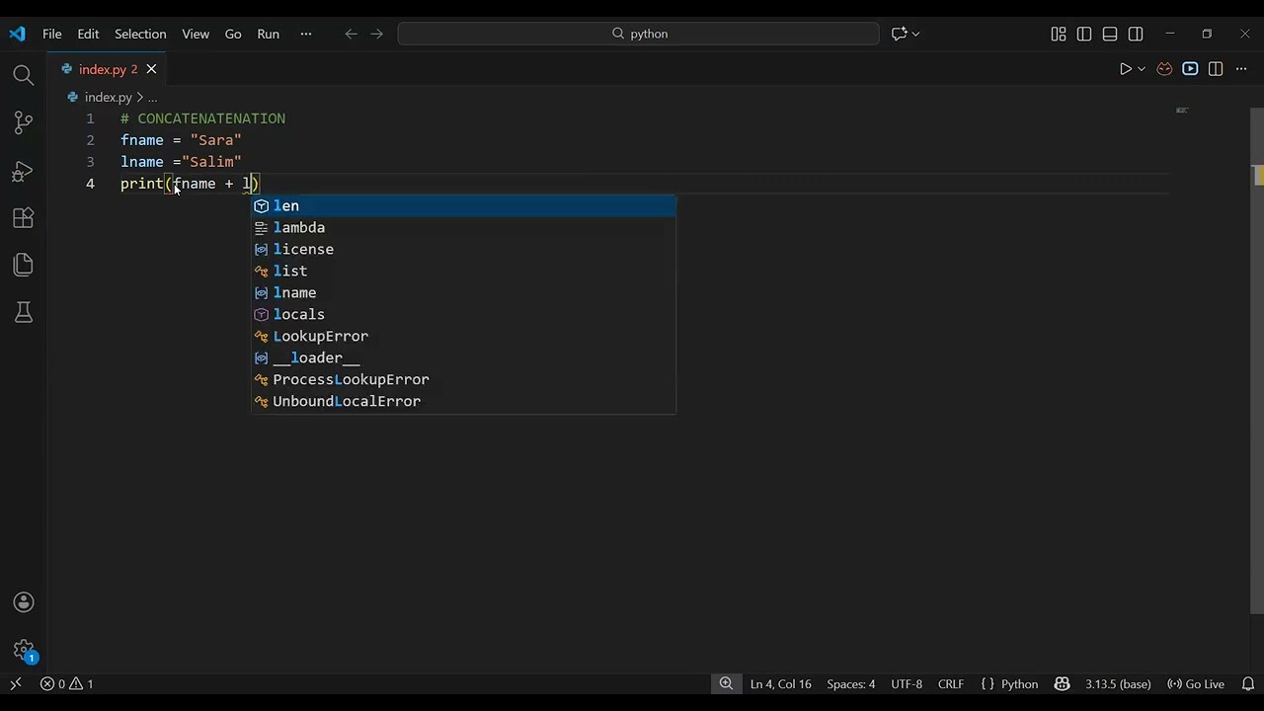Click Customize Layout icon
The image size is (1264, 711).
click(x=1059, y=34)
